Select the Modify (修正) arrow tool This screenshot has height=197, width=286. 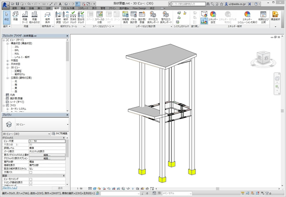pyautogui.click(x=7, y=18)
